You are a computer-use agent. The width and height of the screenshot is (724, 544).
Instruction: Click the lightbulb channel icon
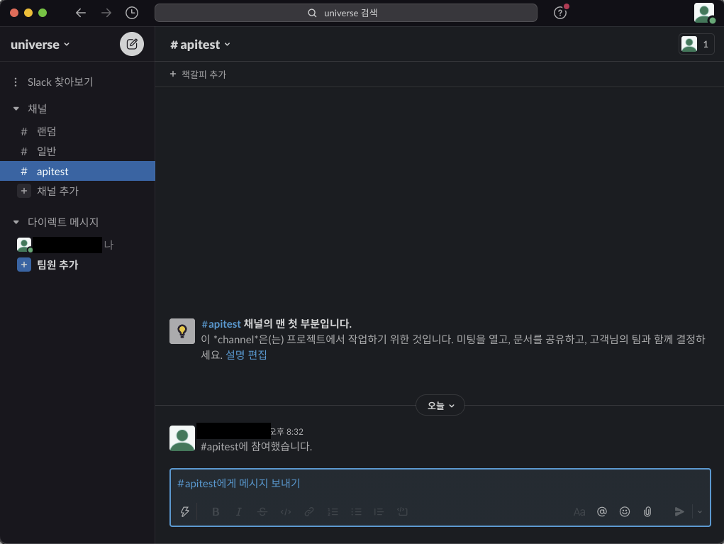[182, 331]
